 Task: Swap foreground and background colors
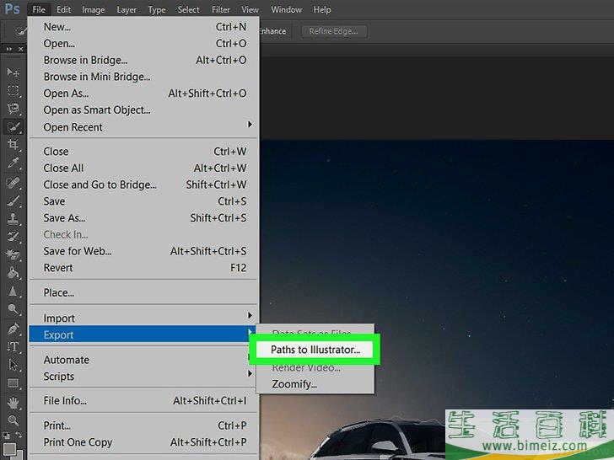pyautogui.click(x=19, y=434)
